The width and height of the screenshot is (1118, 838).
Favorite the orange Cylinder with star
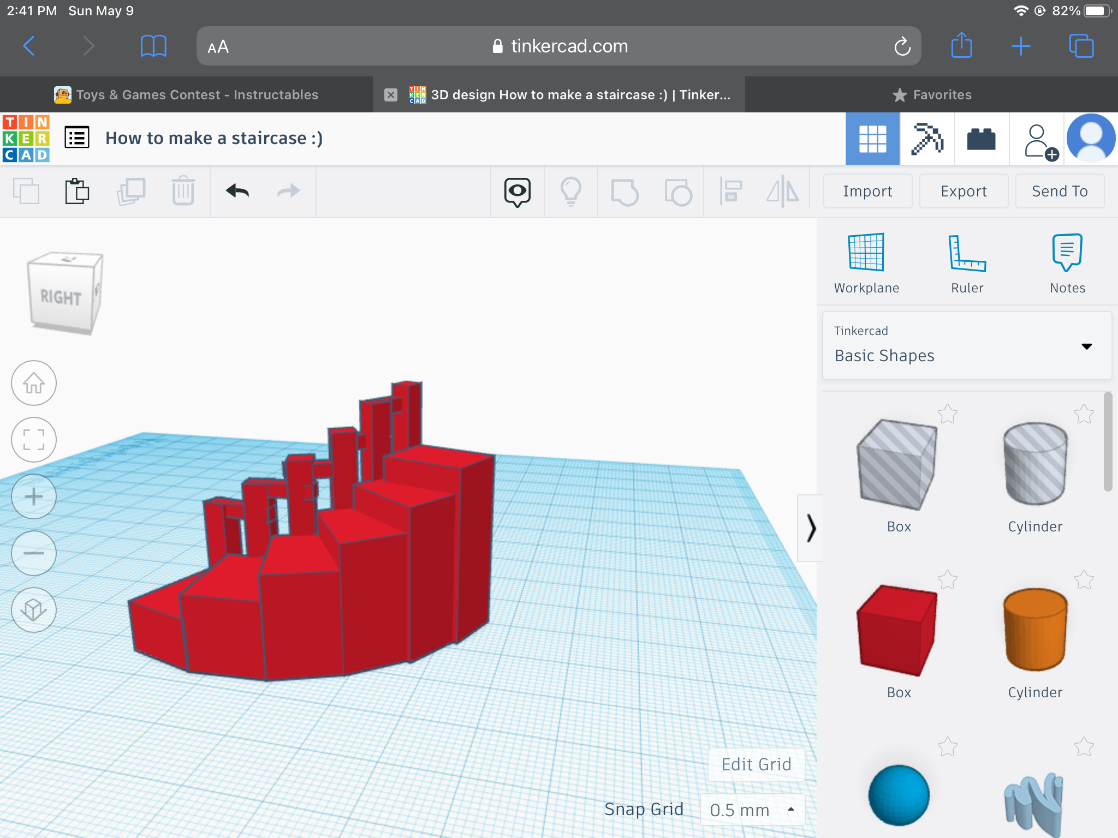coord(1084,580)
